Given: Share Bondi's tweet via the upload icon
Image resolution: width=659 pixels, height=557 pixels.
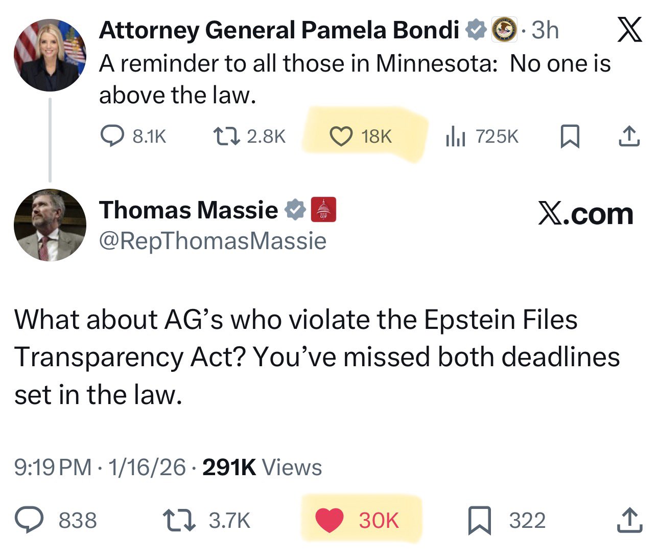Looking at the screenshot, I should 629,136.
